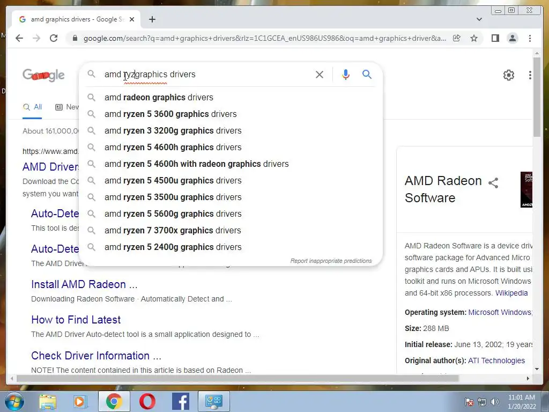Click the Google logo
549x412 pixels.
(x=43, y=75)
